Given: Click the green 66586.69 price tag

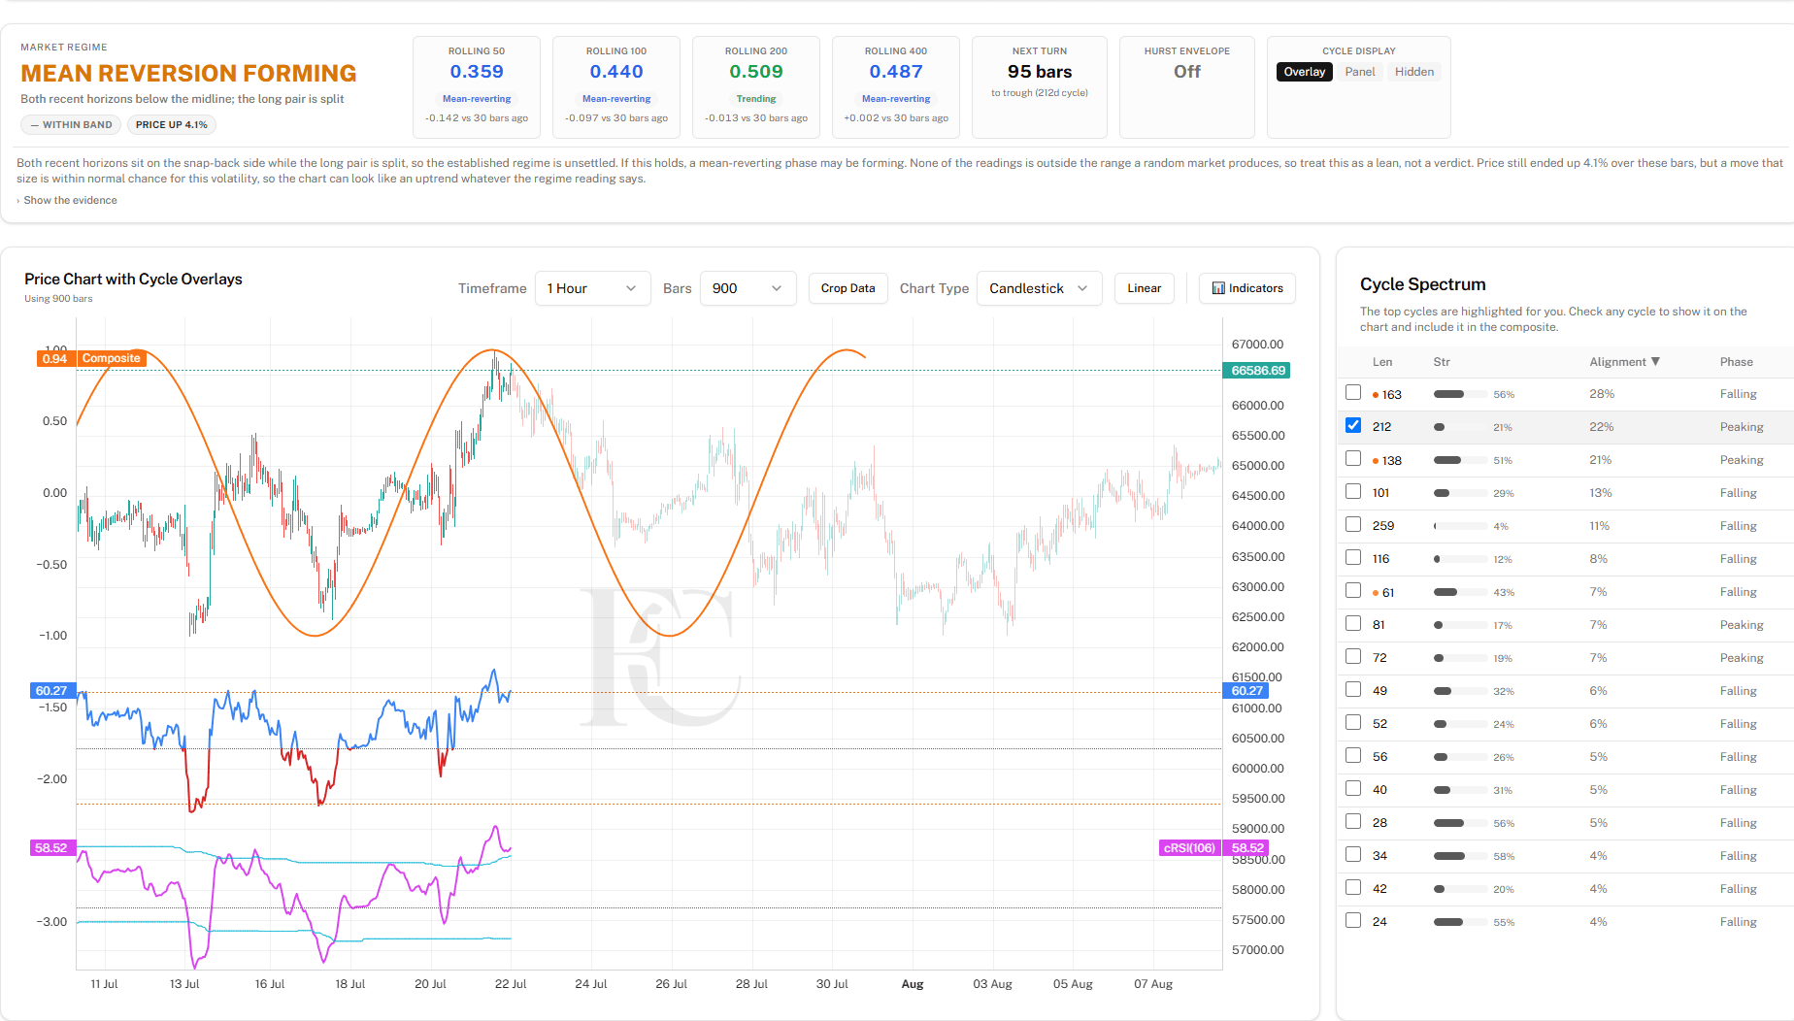Looking at the screenshot, I should pos(1258,371).
